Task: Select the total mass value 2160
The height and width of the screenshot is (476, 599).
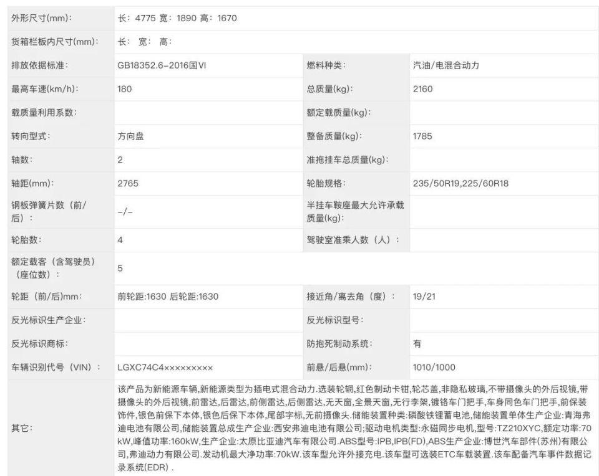Action: (422, 89)
